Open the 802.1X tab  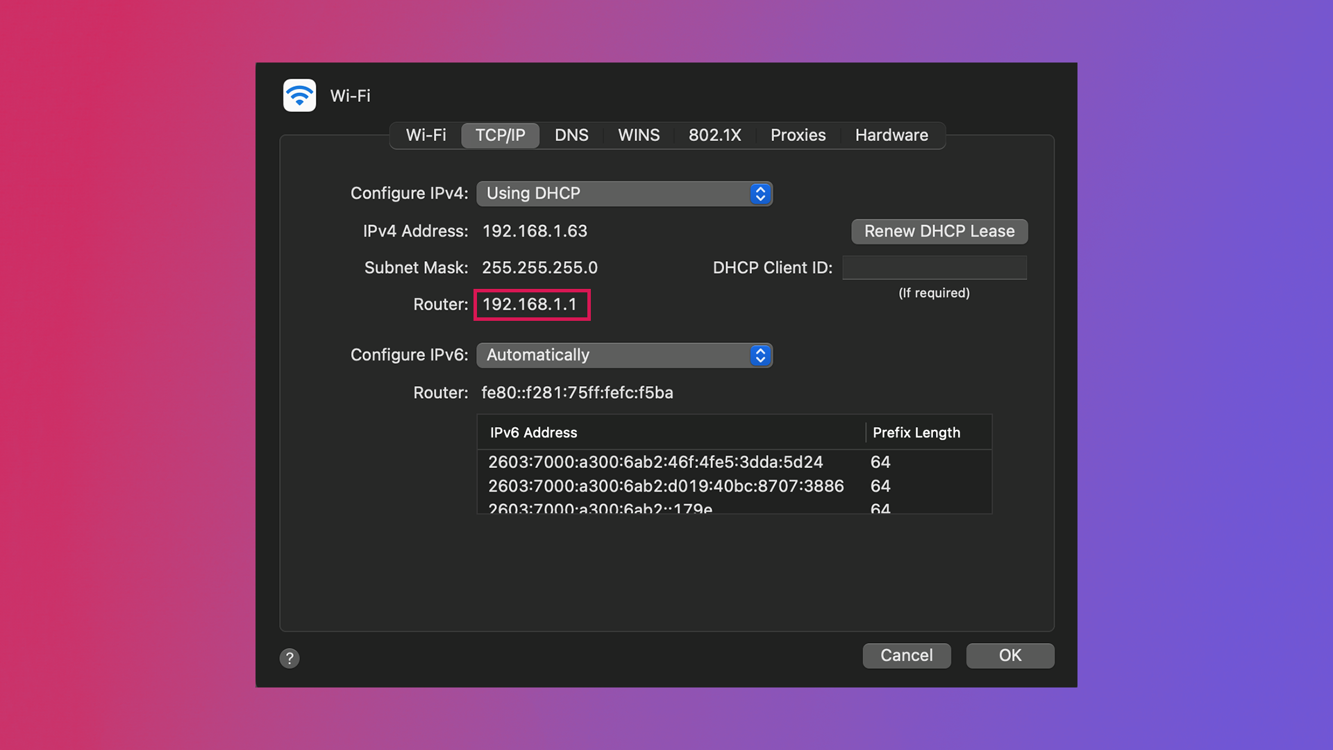[714, 135]
